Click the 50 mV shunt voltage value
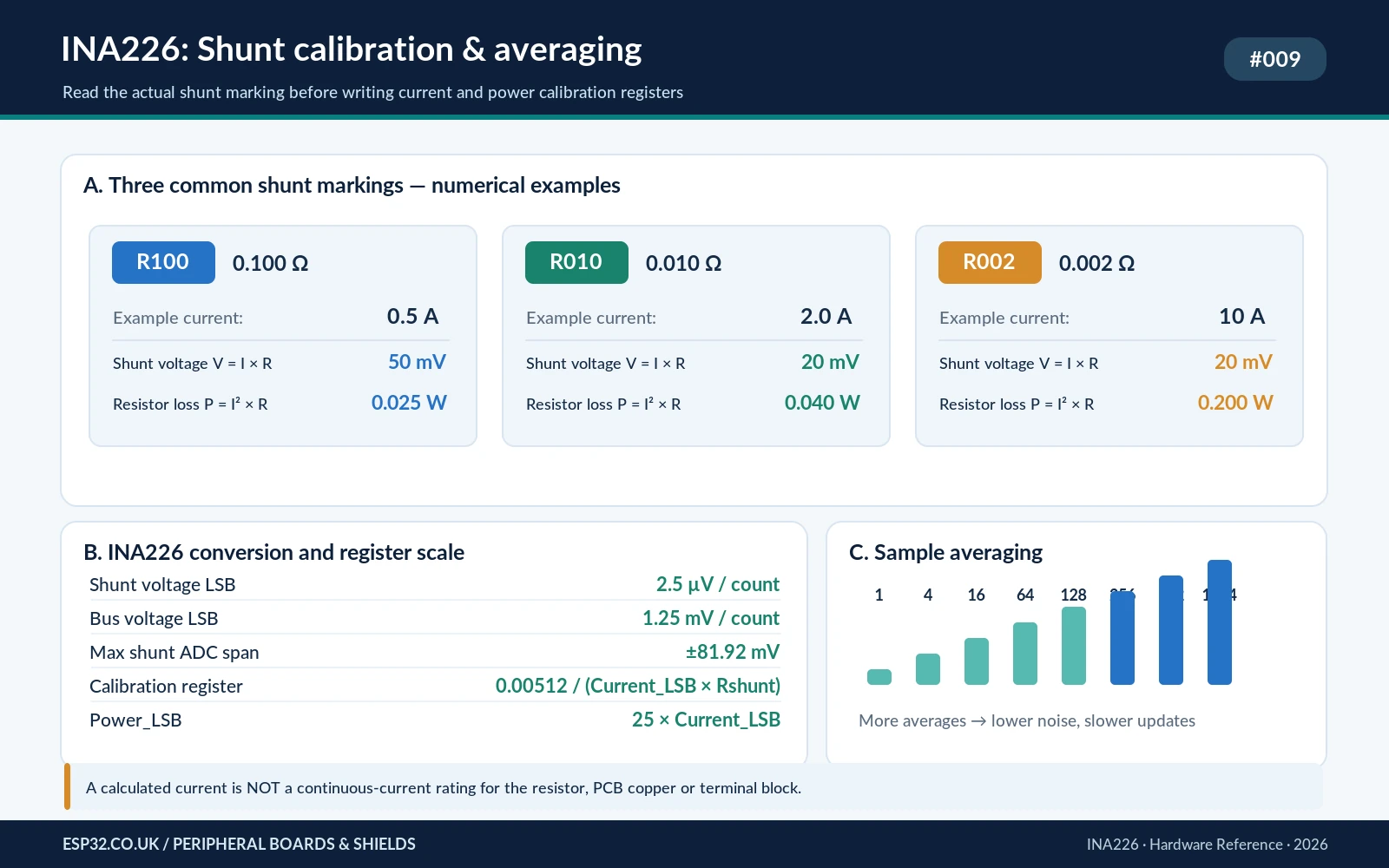Viewport: 1389px width, 868px height. coord(417,362)
